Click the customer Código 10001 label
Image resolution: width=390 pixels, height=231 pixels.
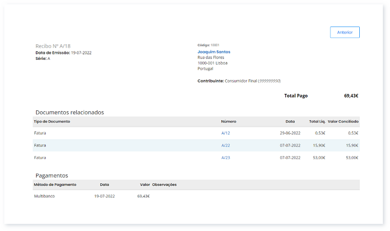click(208, 45)
